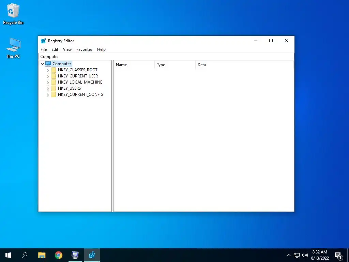This screenshot has height=262, width=349.
Task: Open the File menu
Action: click(x=44, y=49)
